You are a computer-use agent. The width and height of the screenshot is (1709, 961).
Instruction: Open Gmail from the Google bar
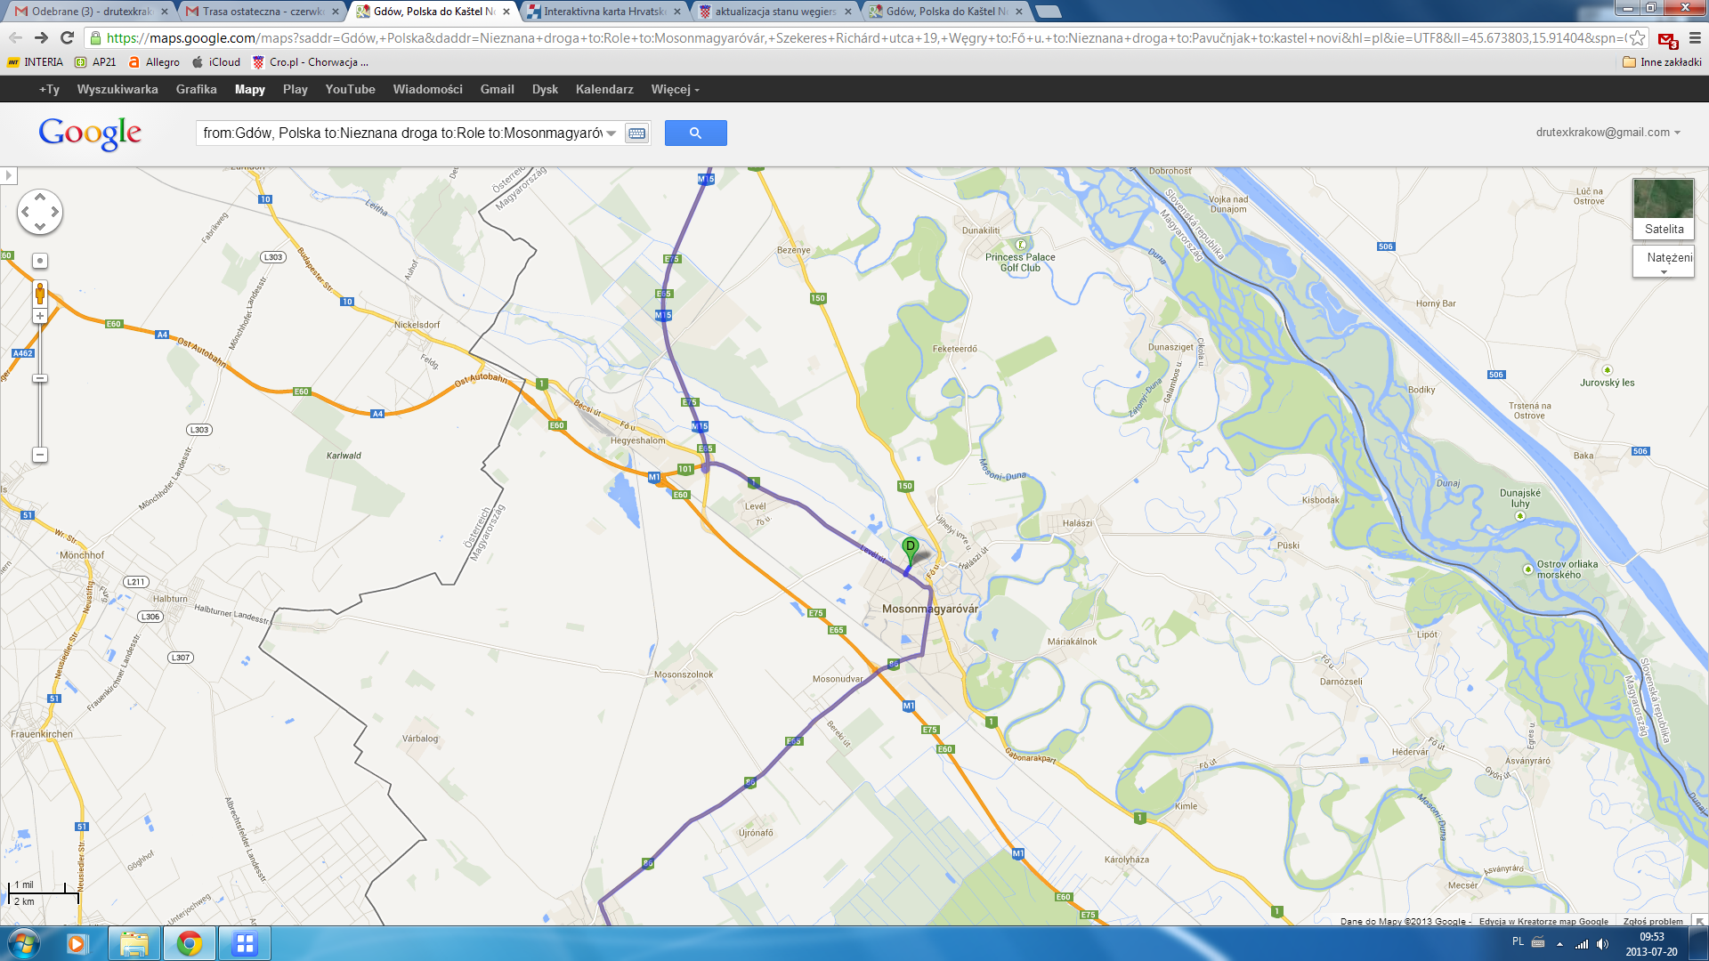click(497, 89)
